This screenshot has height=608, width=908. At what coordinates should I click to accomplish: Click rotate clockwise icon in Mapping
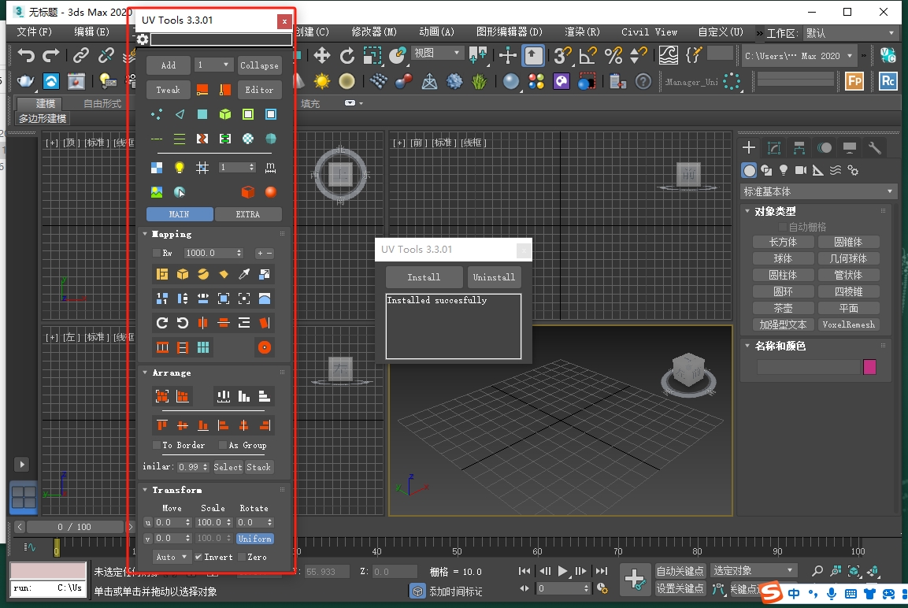[162, 323]
